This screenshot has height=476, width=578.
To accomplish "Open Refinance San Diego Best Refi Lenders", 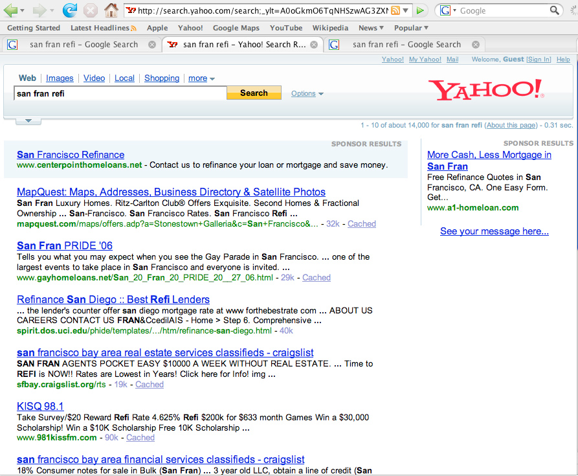I will pyautogui.click(x=113, y=299).
